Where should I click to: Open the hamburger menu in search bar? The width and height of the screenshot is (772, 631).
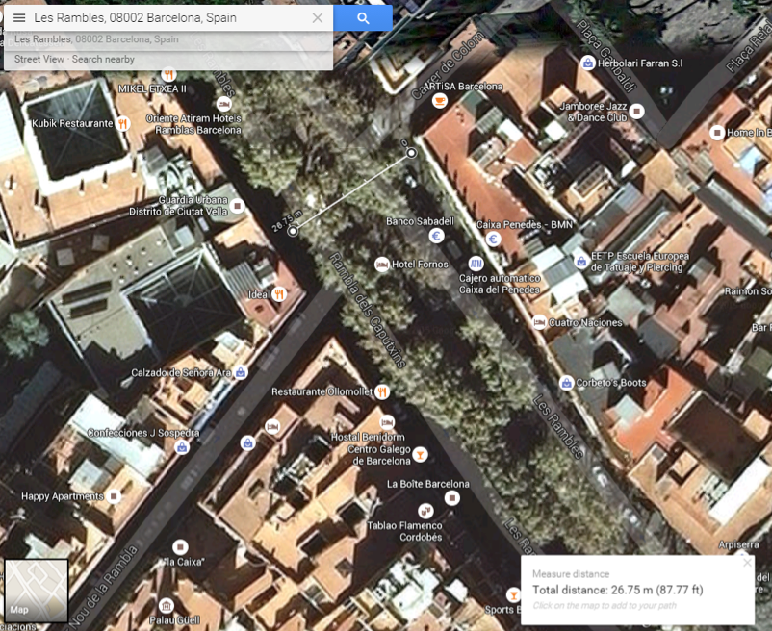(19, 18)
